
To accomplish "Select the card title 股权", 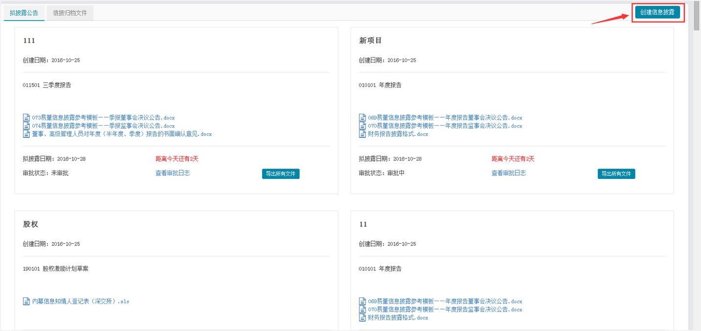I will coord(30,224).
